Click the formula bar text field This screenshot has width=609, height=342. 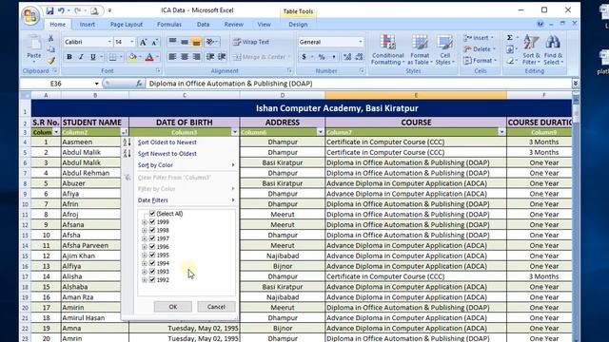coord(358,84)
